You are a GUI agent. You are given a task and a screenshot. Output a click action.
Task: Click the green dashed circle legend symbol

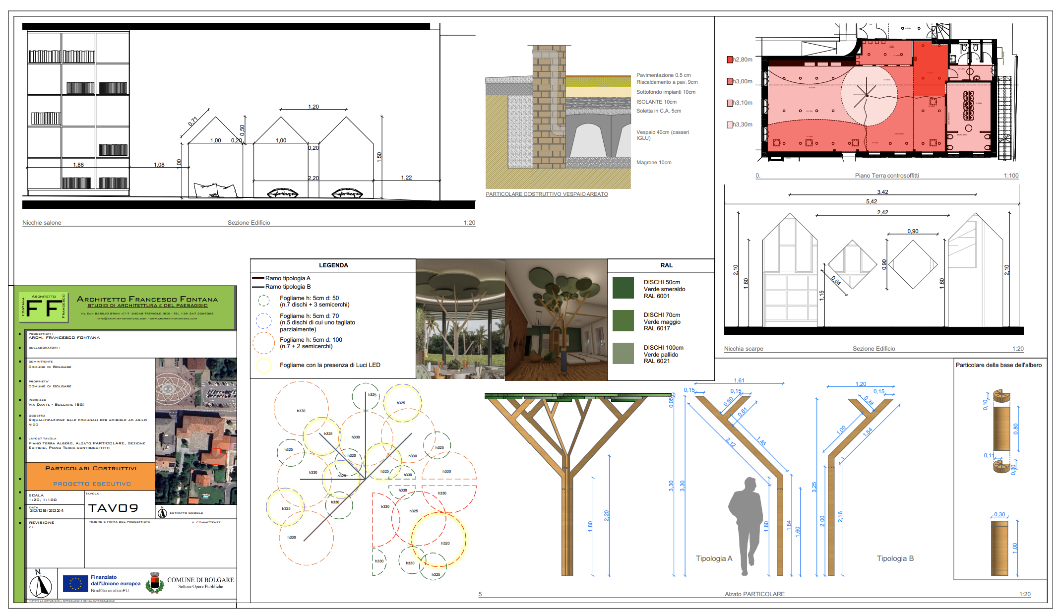[x=263, y=301]
